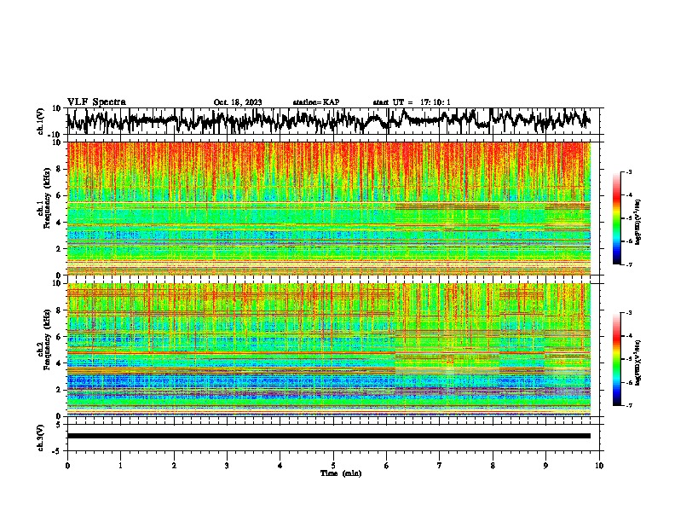Click the time axis tick label "3"

click(227, 466)
